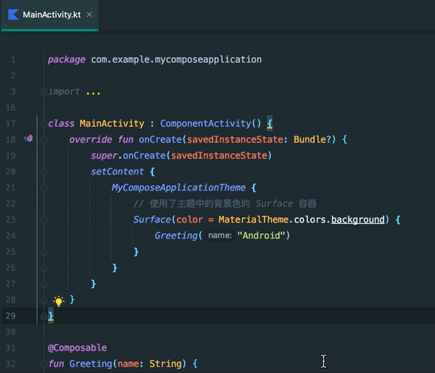This screenshot has width=435, height=373.
Task: Collapse the setContent block at line 20
Action: 43,172
